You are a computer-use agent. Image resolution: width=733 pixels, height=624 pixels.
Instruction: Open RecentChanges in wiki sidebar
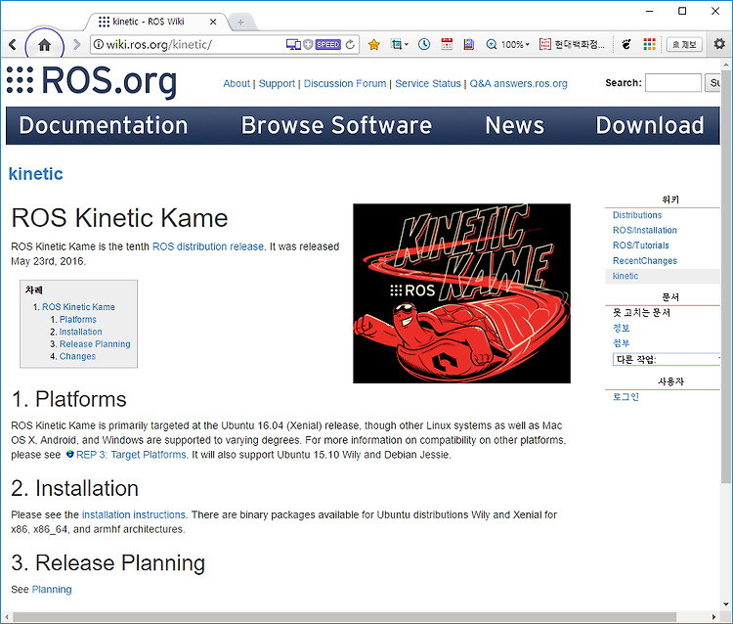click(645, 261)
